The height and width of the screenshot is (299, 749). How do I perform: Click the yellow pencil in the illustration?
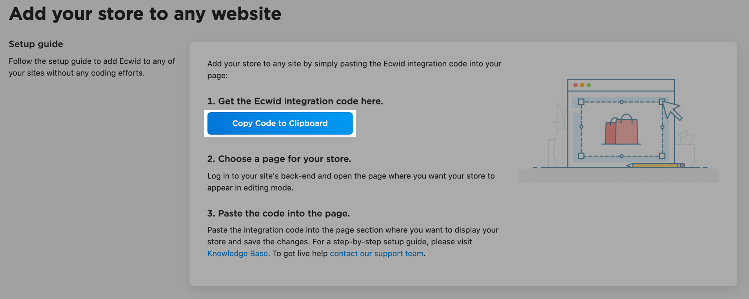655,165
